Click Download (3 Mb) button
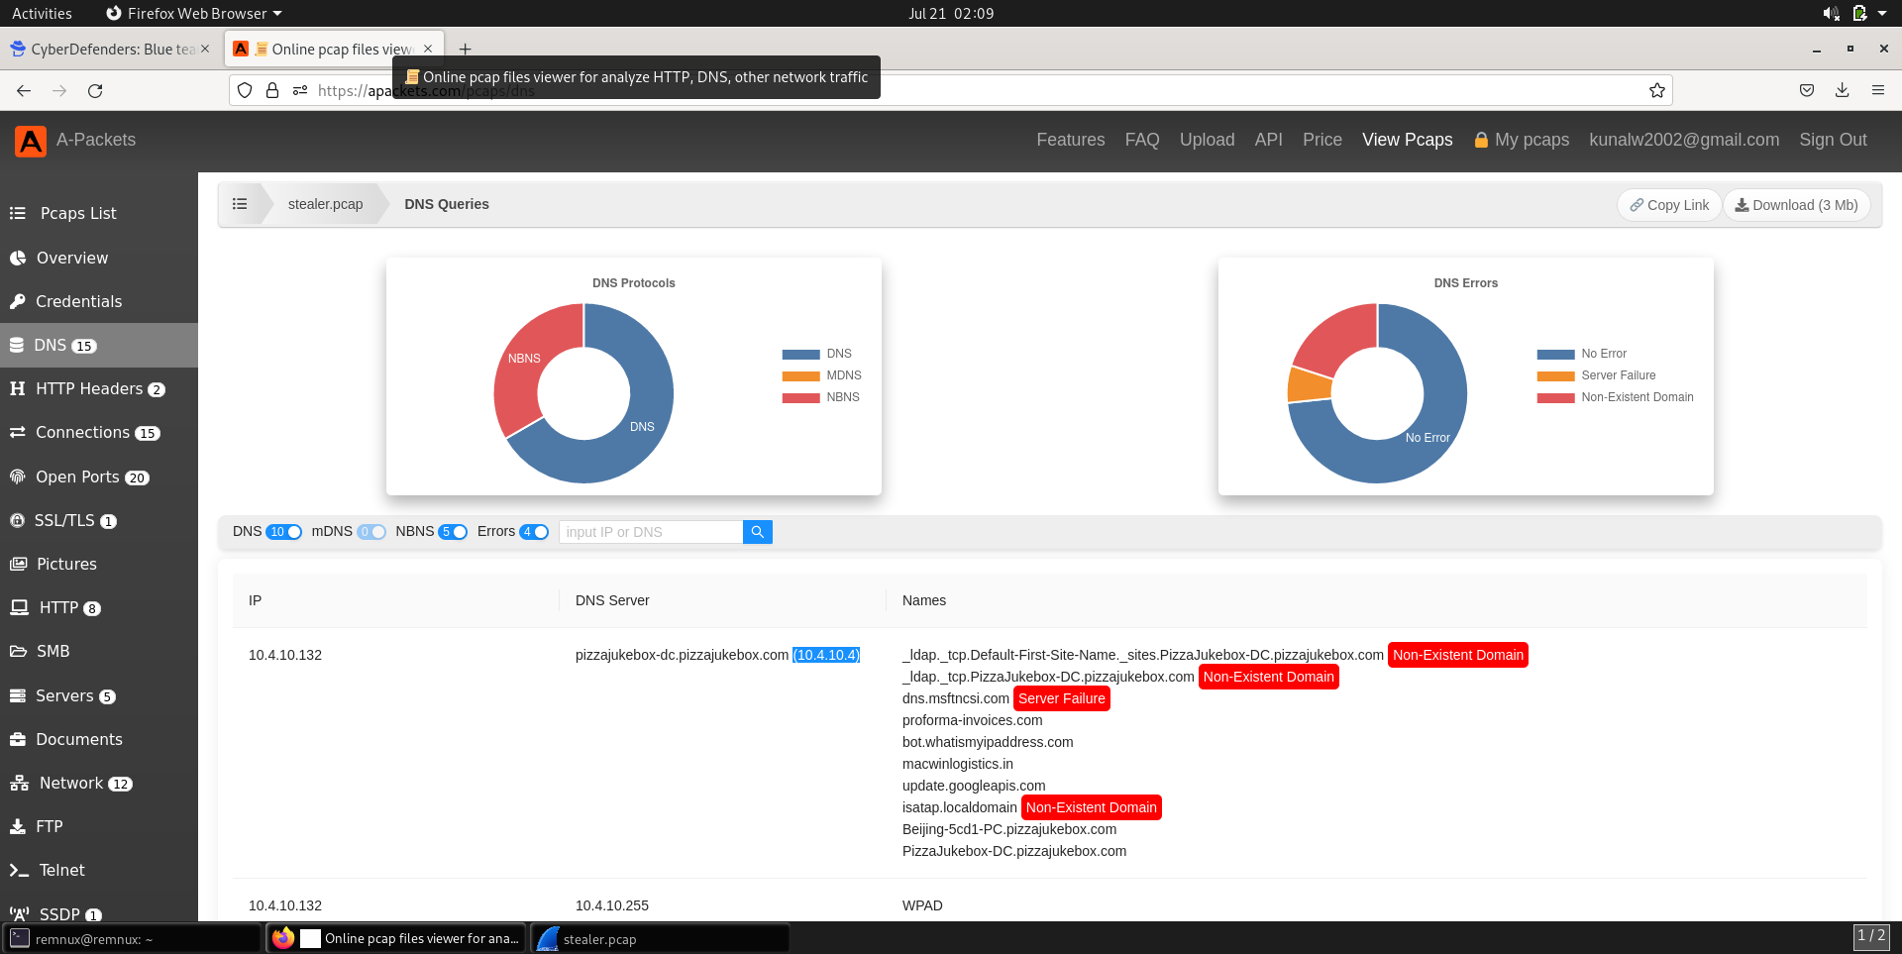 (x=1796, y=205)
